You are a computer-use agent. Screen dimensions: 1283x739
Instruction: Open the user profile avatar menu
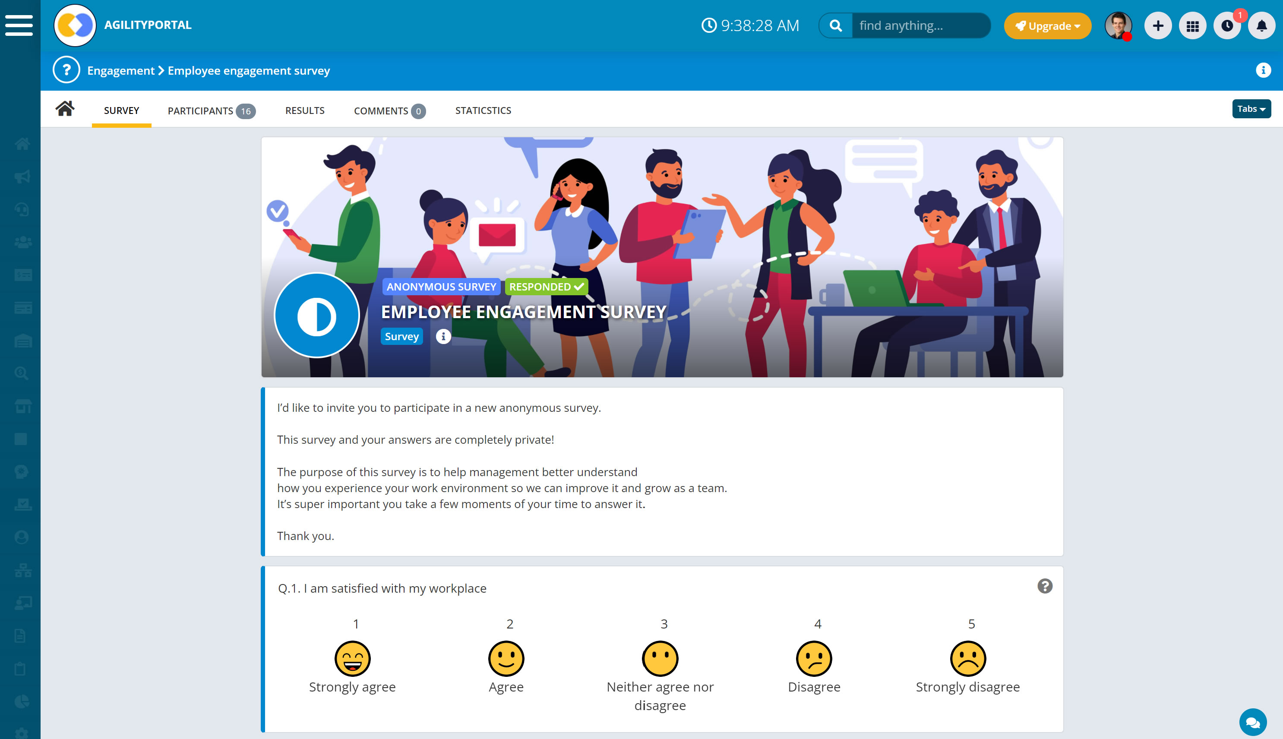pos(1118,26)
